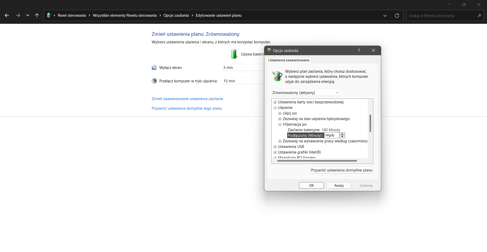Select Uśpienie tree item label
487x252 pixels.
click(x=285, y=108)
